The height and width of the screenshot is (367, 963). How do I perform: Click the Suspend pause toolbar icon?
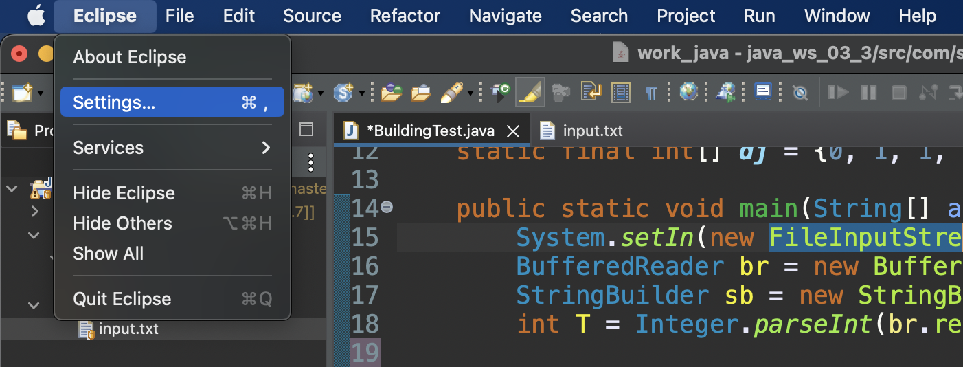tap(869, 92)
